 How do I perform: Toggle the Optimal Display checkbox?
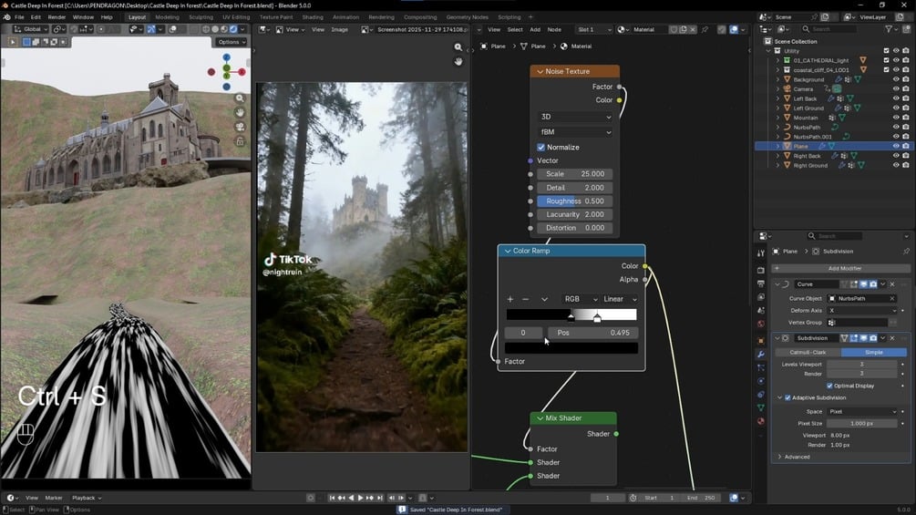coord(829,386)
